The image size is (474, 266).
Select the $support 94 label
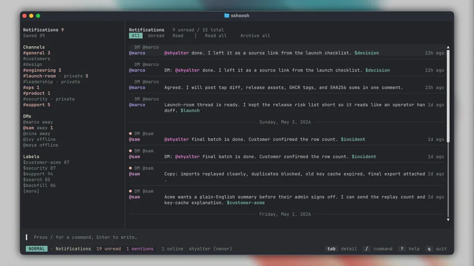(38, 174)
